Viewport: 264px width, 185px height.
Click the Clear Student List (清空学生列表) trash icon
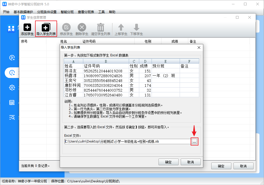(x=101, y=27)
